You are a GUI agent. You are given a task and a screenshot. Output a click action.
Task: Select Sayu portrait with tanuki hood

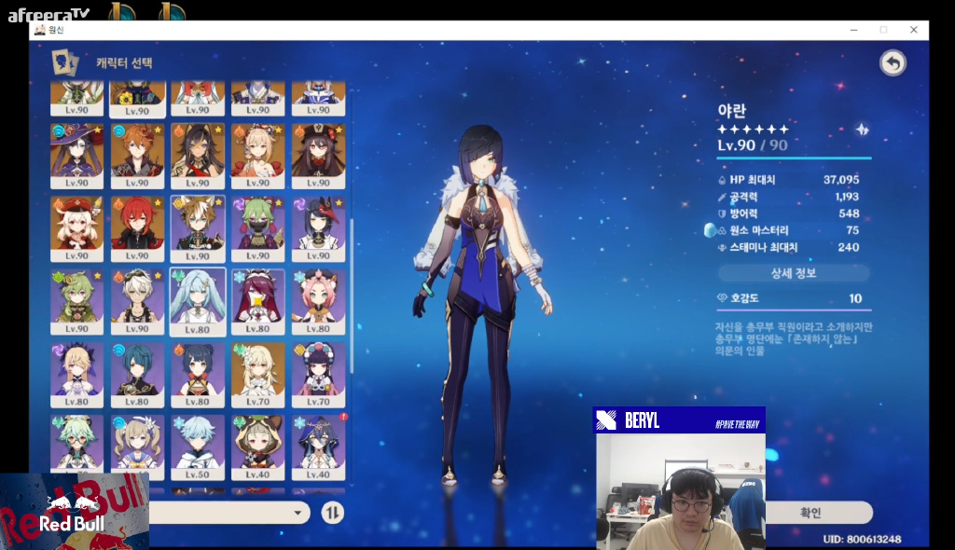pos(257,448)
